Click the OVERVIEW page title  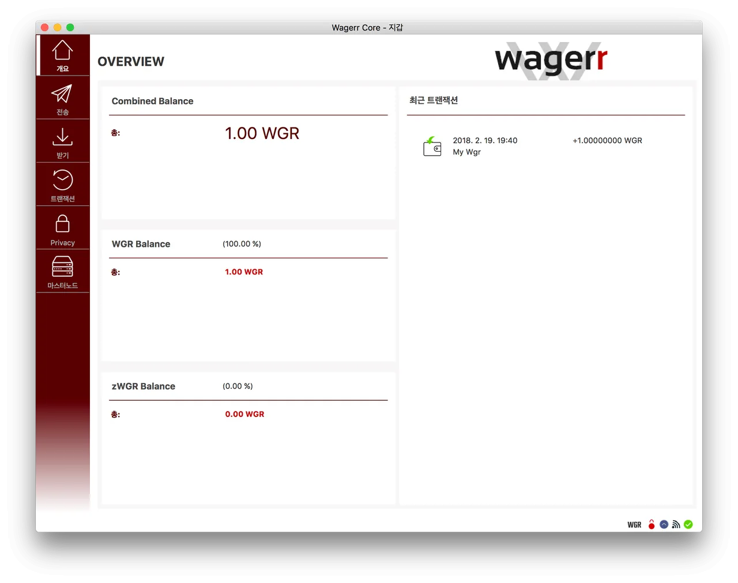tap(131, 62)
